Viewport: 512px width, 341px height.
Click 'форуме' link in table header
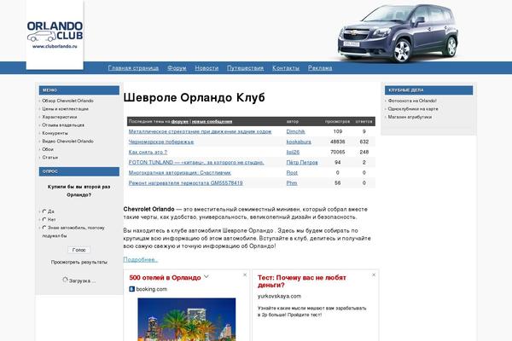[180, 121]
